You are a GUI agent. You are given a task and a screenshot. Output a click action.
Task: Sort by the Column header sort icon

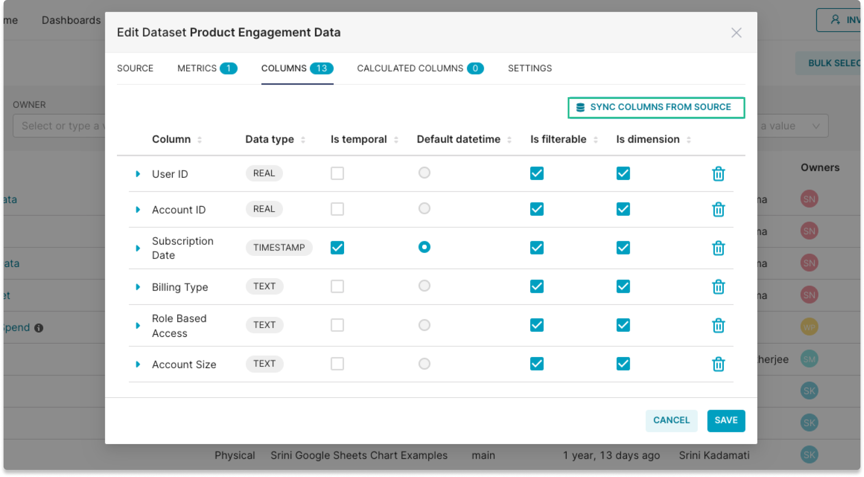pyautogui.click(x=199, y=140)
